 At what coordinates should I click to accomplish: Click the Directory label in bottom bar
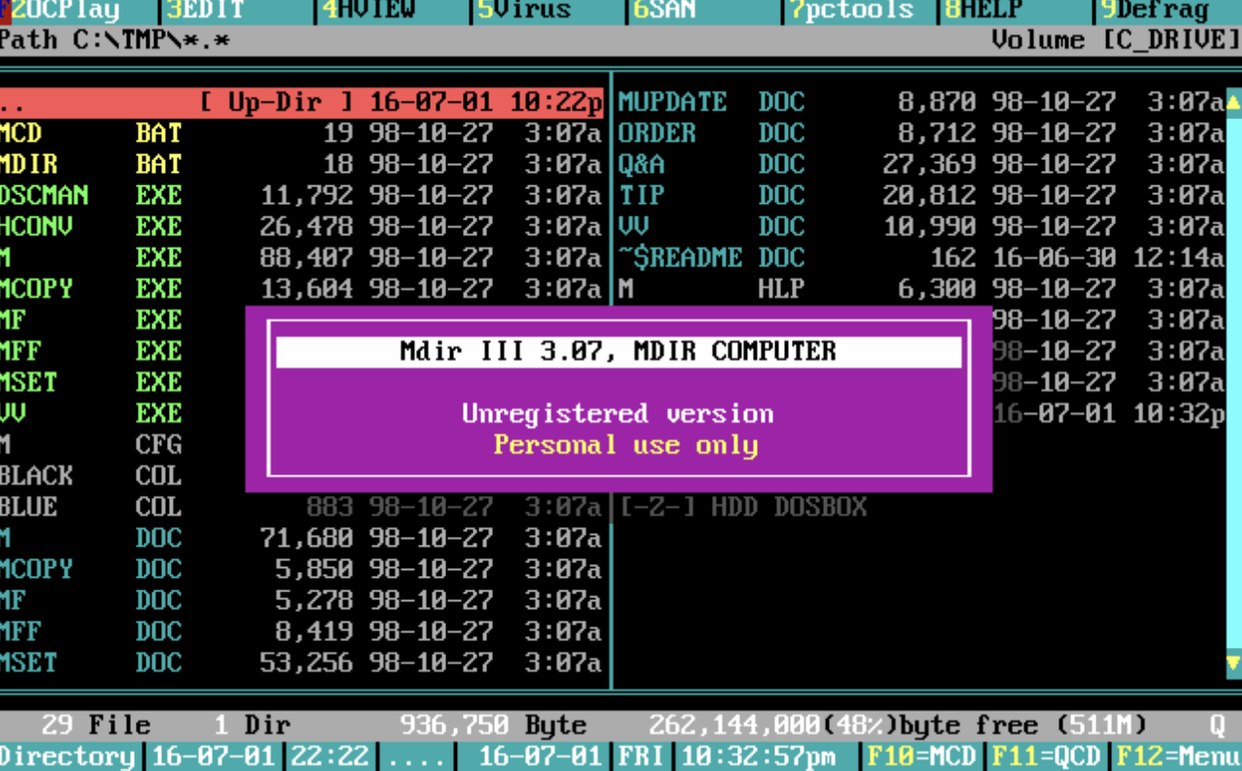[67, 756]
